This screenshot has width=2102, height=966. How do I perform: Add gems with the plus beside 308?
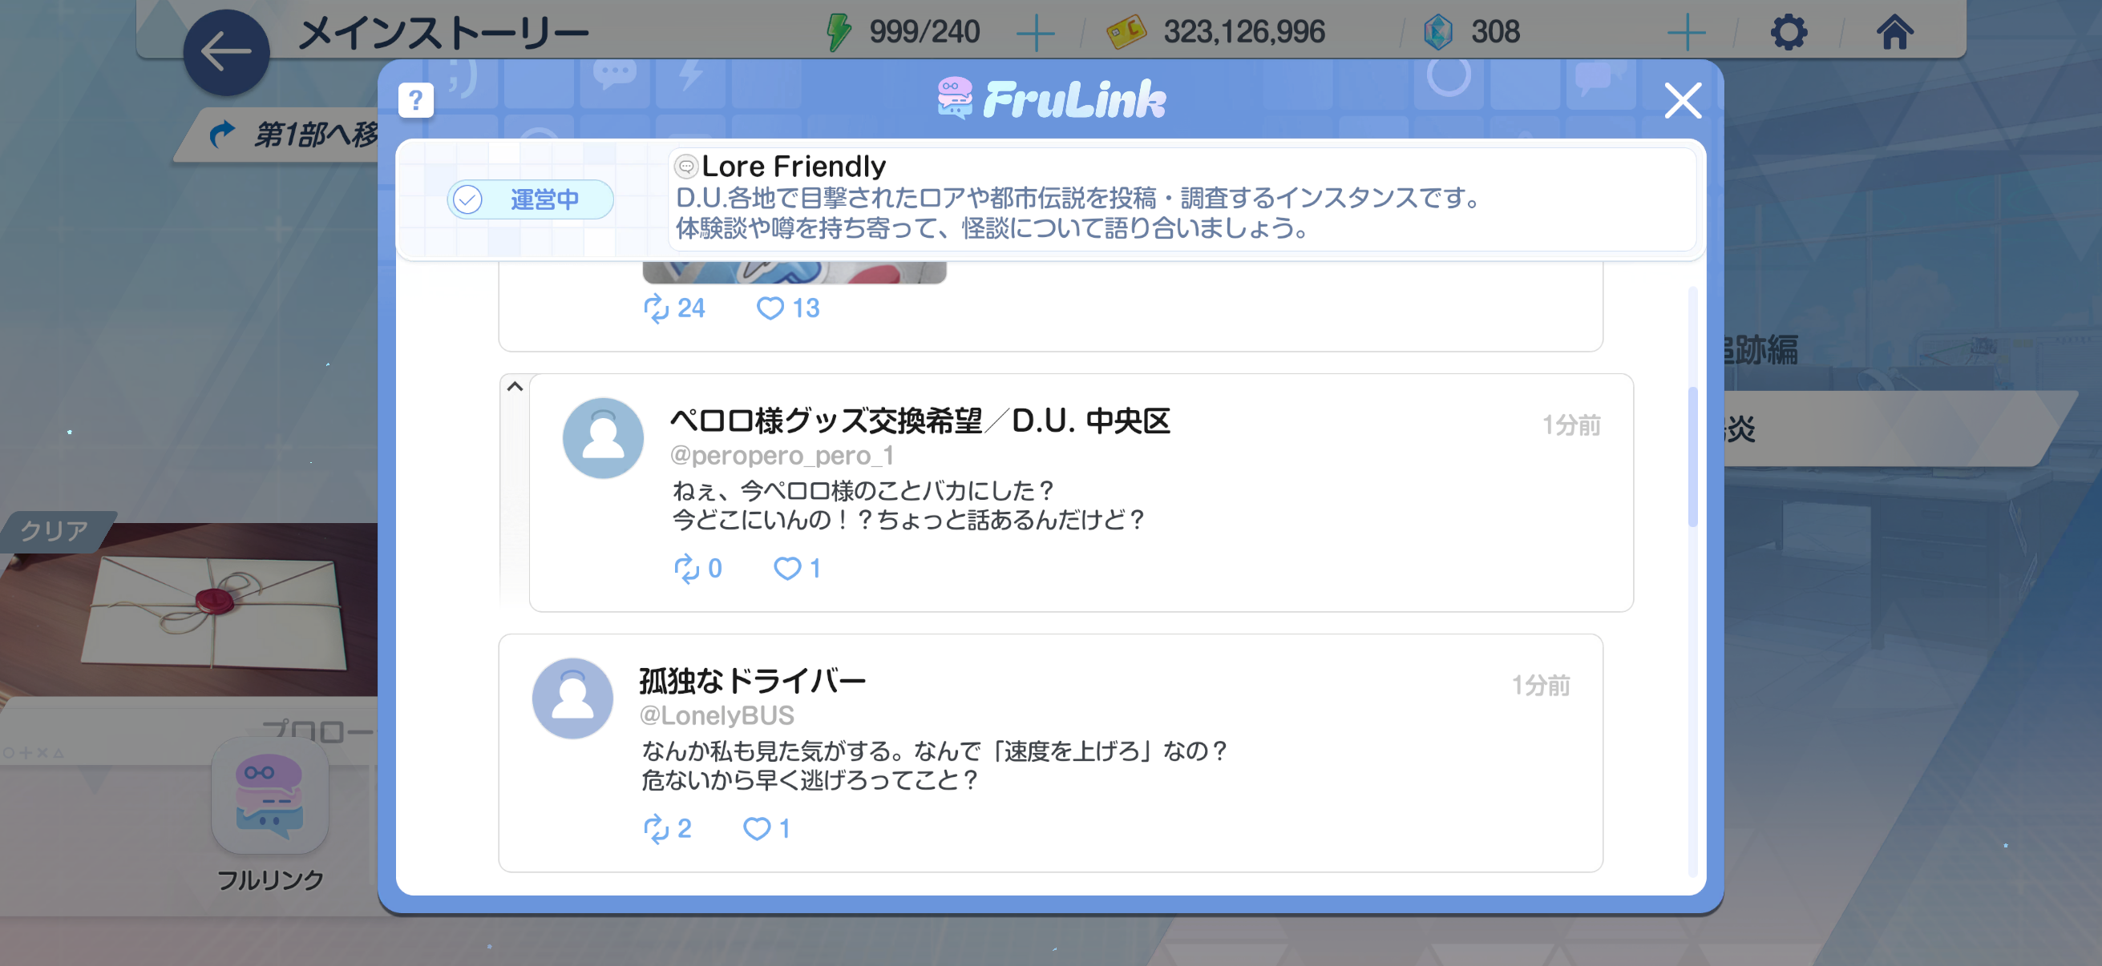tap(1686, 34)
